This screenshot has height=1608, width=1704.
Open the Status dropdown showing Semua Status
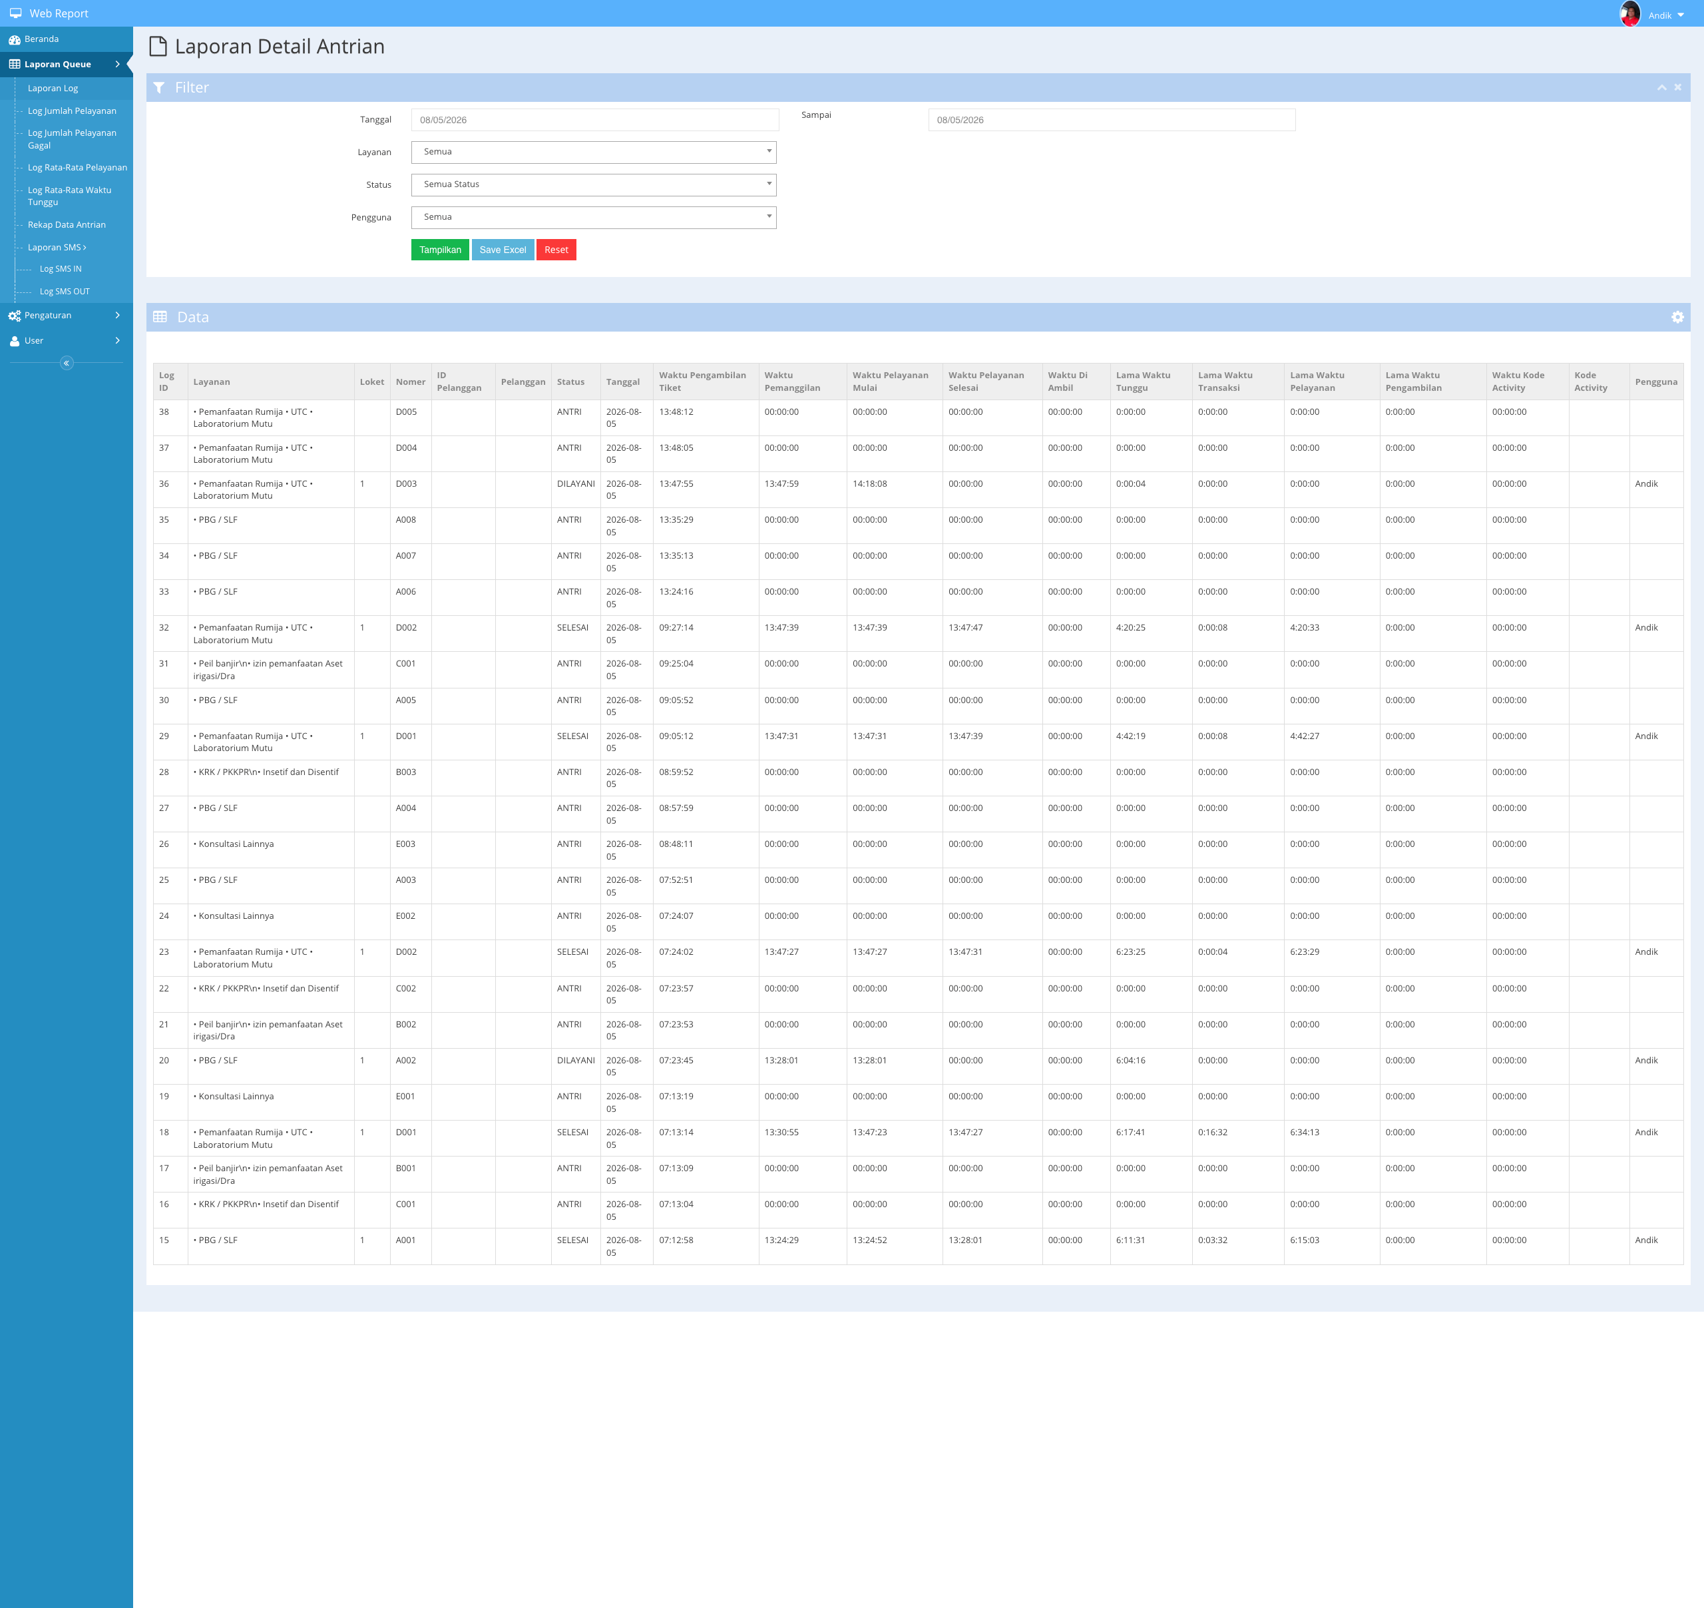point(594,184)
